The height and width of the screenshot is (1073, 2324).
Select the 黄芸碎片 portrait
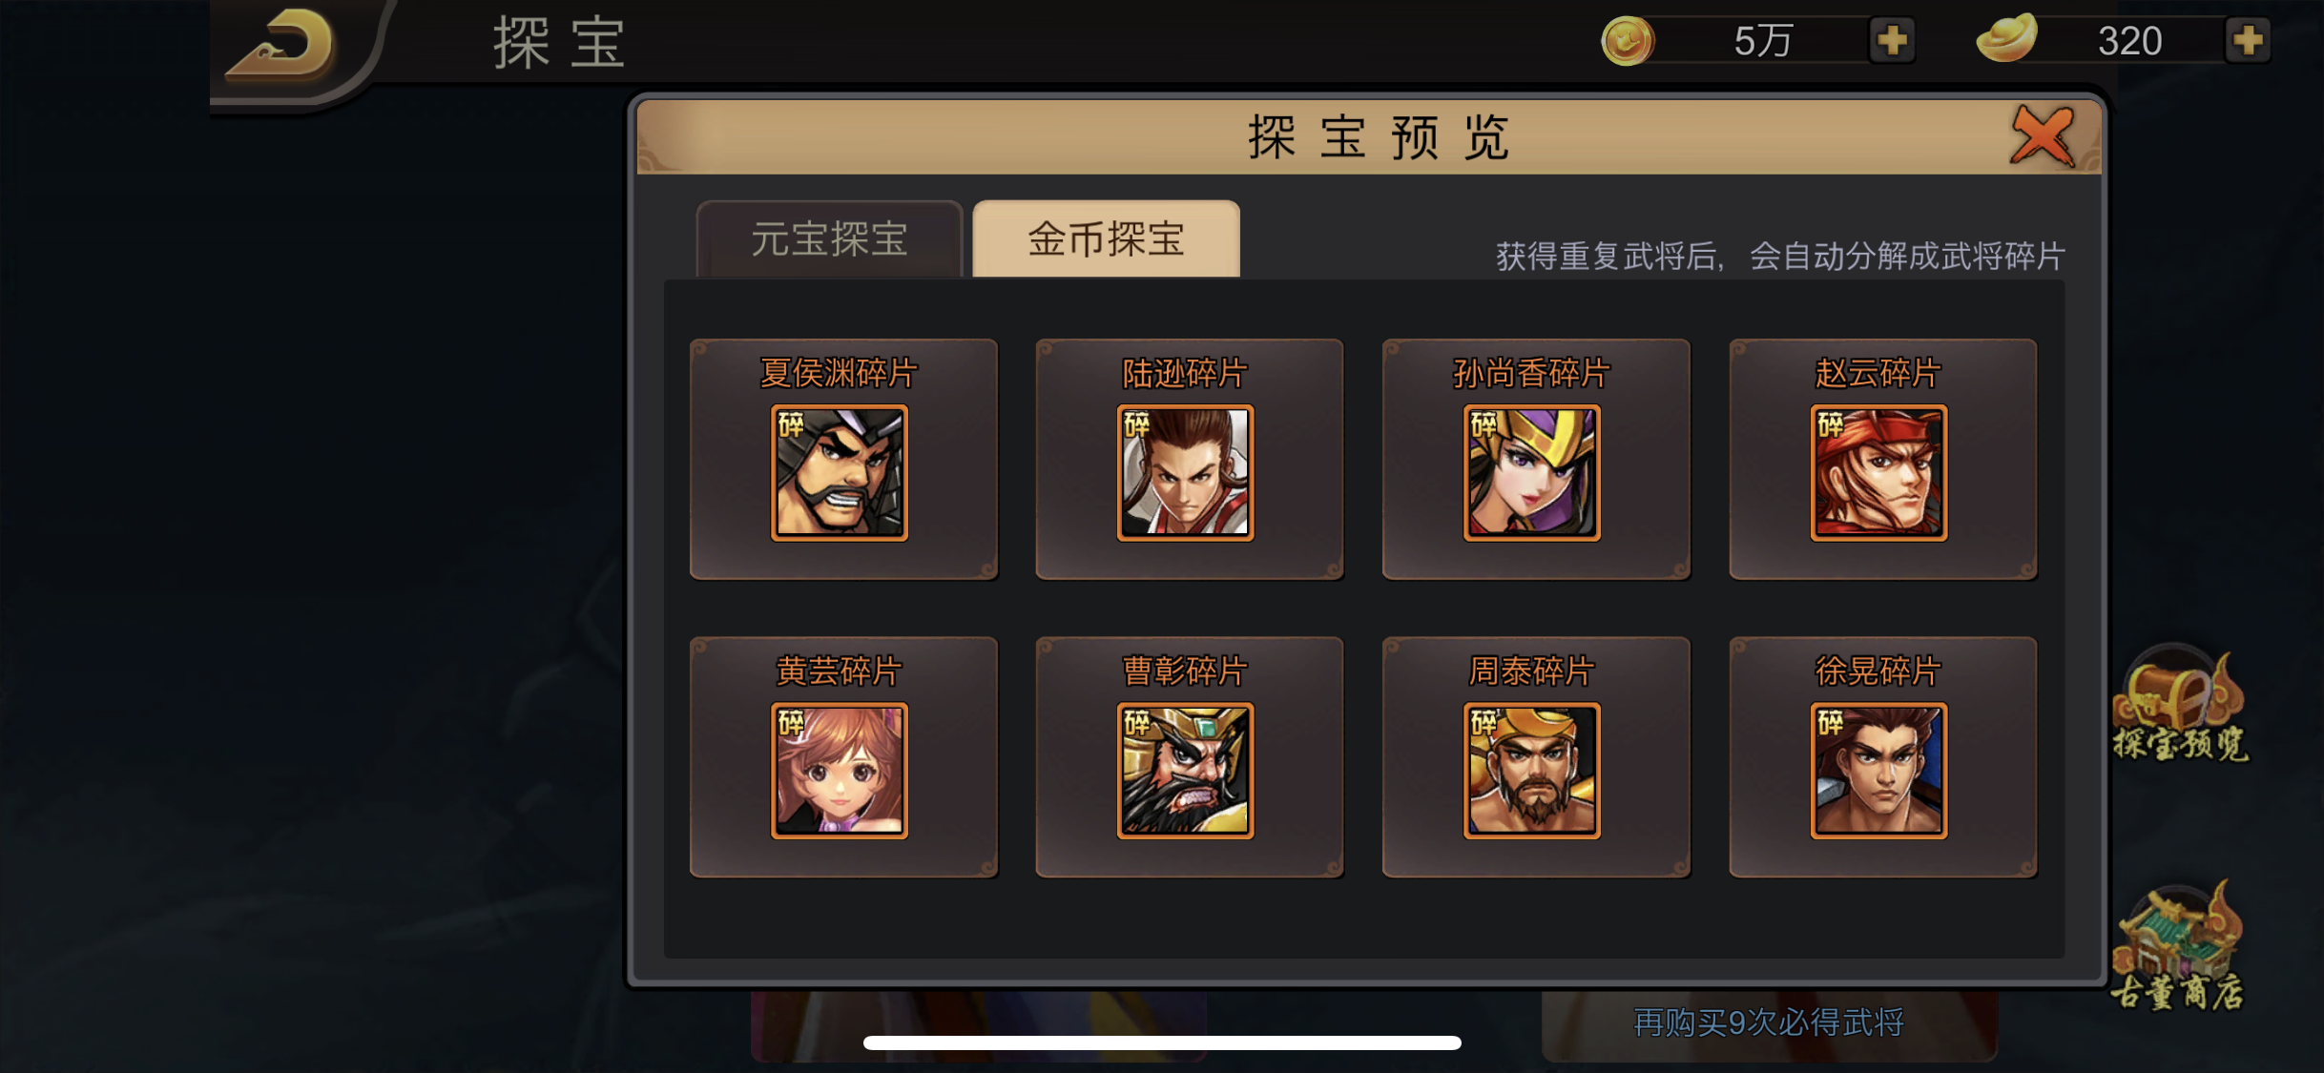(840, 771)
